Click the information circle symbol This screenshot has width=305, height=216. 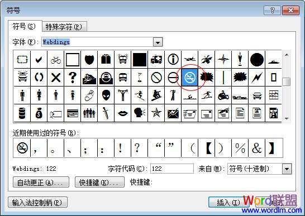173,60
